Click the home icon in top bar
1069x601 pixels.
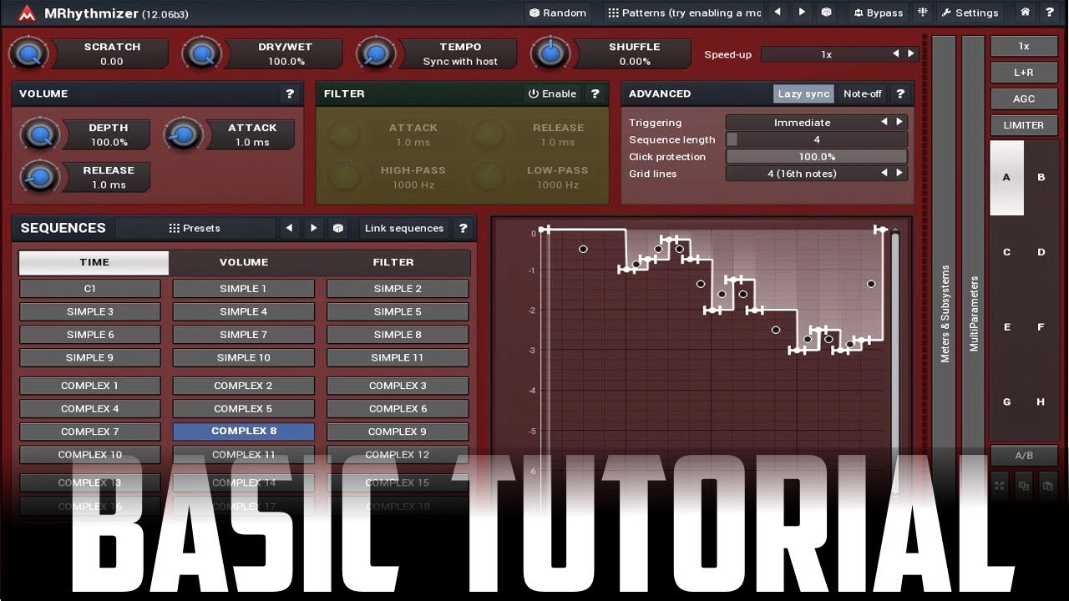[x=1025, y=13]
